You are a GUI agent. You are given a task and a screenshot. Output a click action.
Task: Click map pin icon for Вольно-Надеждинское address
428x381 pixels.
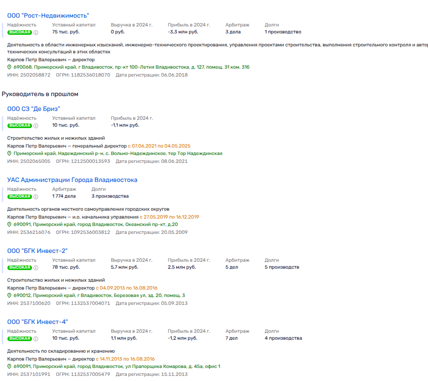point(9,154)
